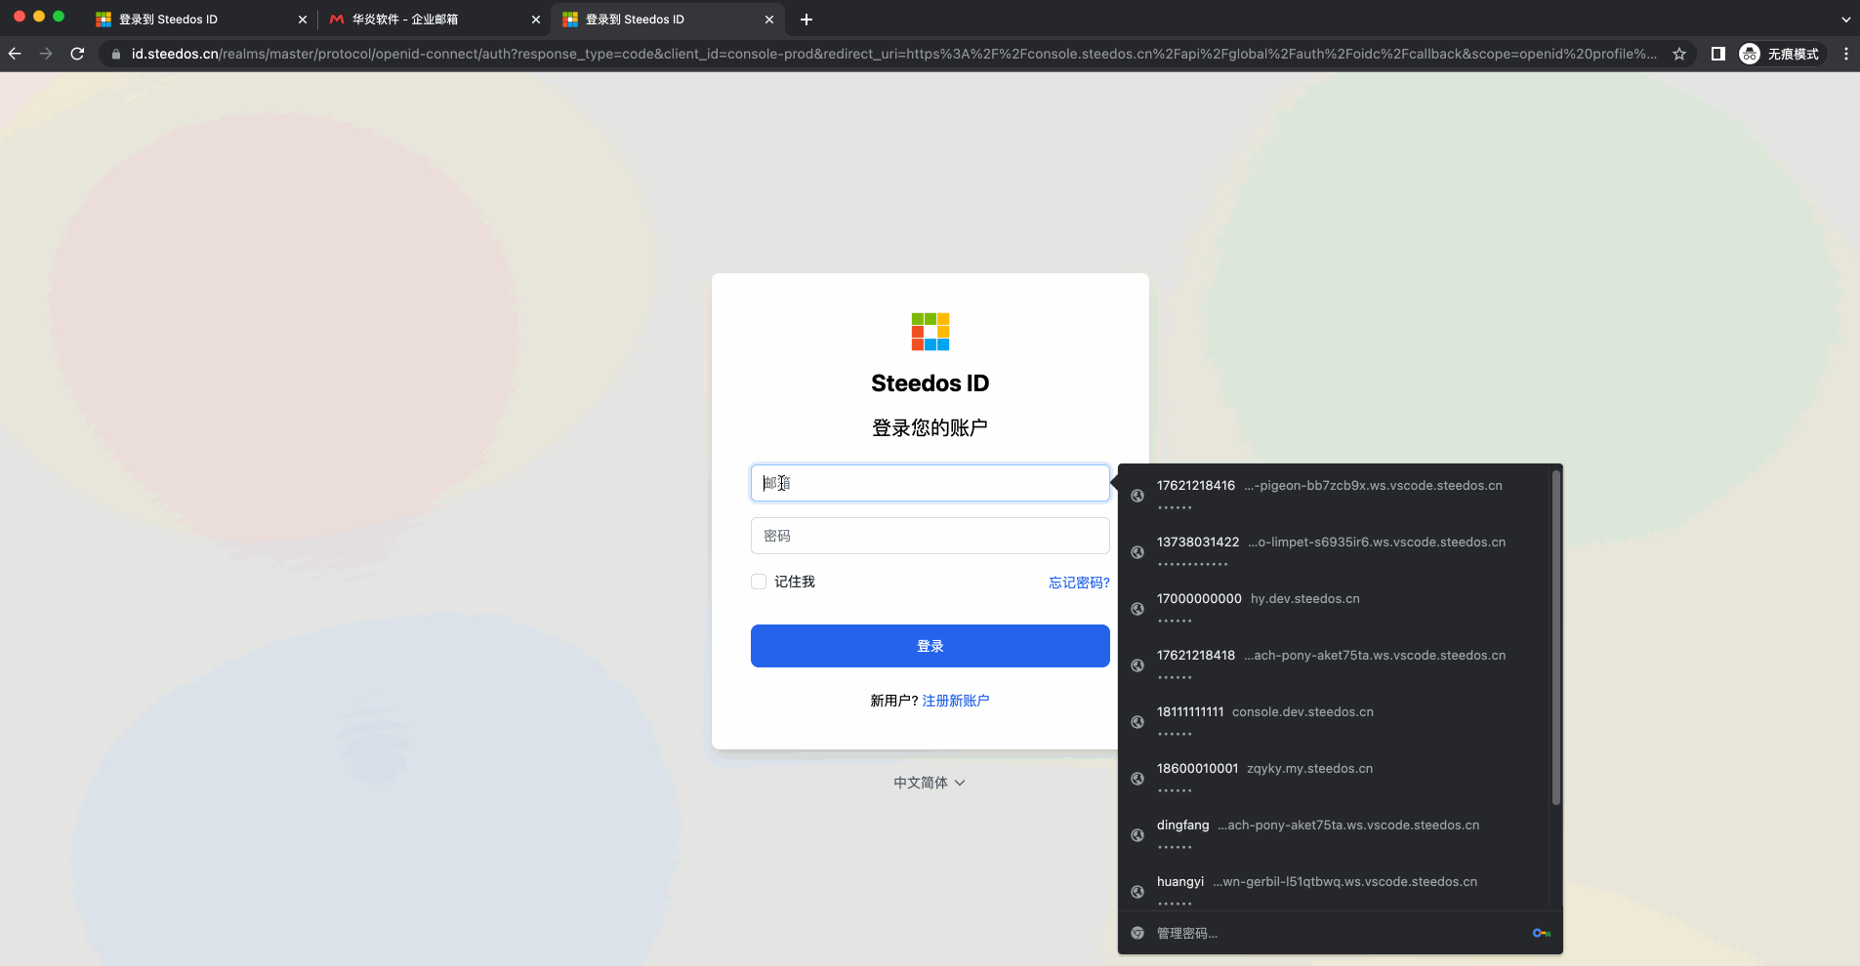Click the Google key icon in password popup

[x=1542, y=933]
